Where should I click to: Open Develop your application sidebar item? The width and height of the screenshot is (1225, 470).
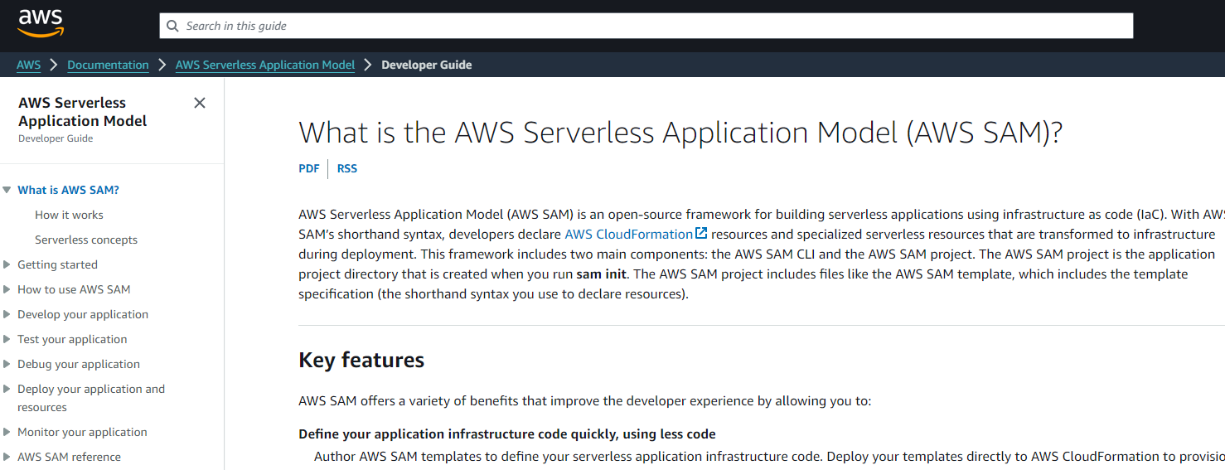83,314
